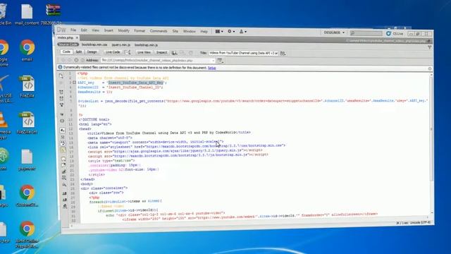Open the File menu
This screenshot has width=451, height=254.
tap(73, 30)
